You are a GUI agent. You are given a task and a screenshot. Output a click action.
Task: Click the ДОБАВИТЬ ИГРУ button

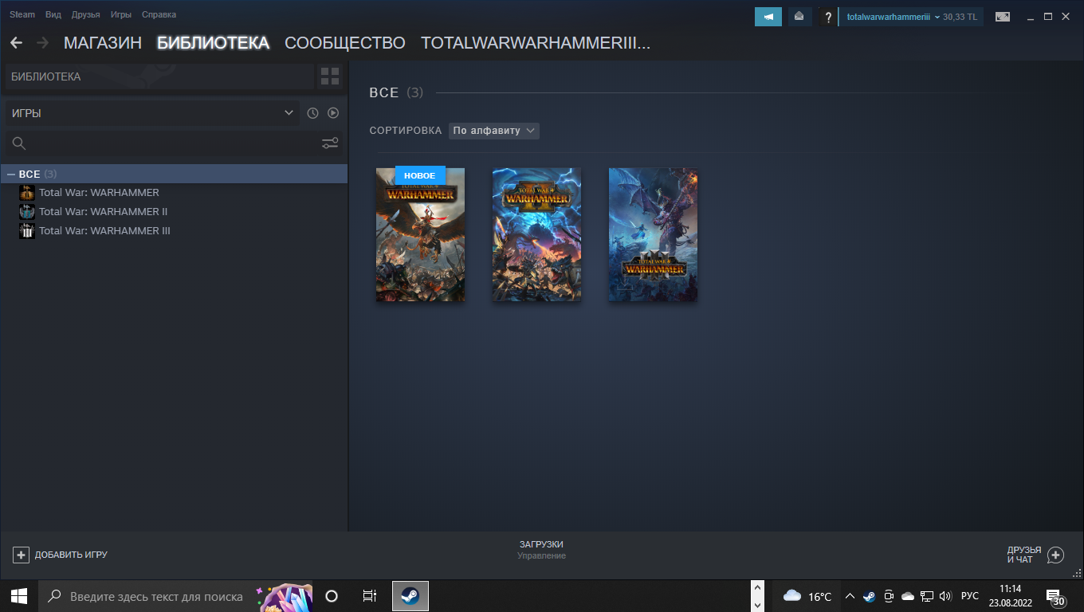(61, 555)
